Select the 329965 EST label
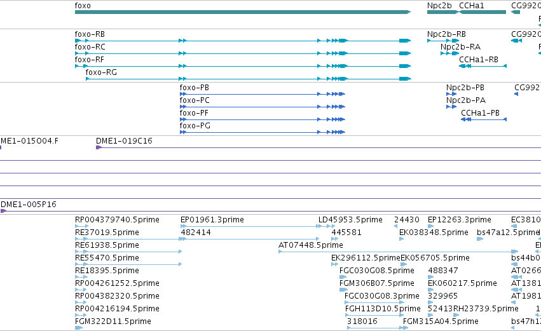 tap(442, 296)
